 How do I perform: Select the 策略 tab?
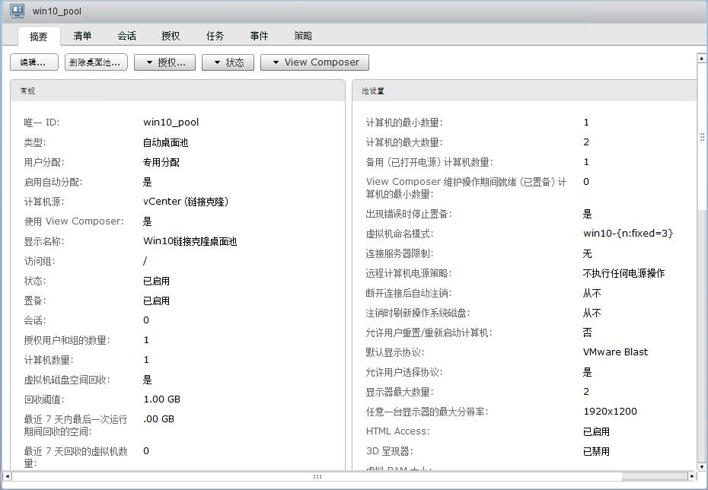pos(301,35)
